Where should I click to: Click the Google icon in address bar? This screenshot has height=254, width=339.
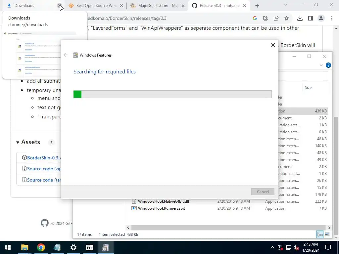(255, 19)
